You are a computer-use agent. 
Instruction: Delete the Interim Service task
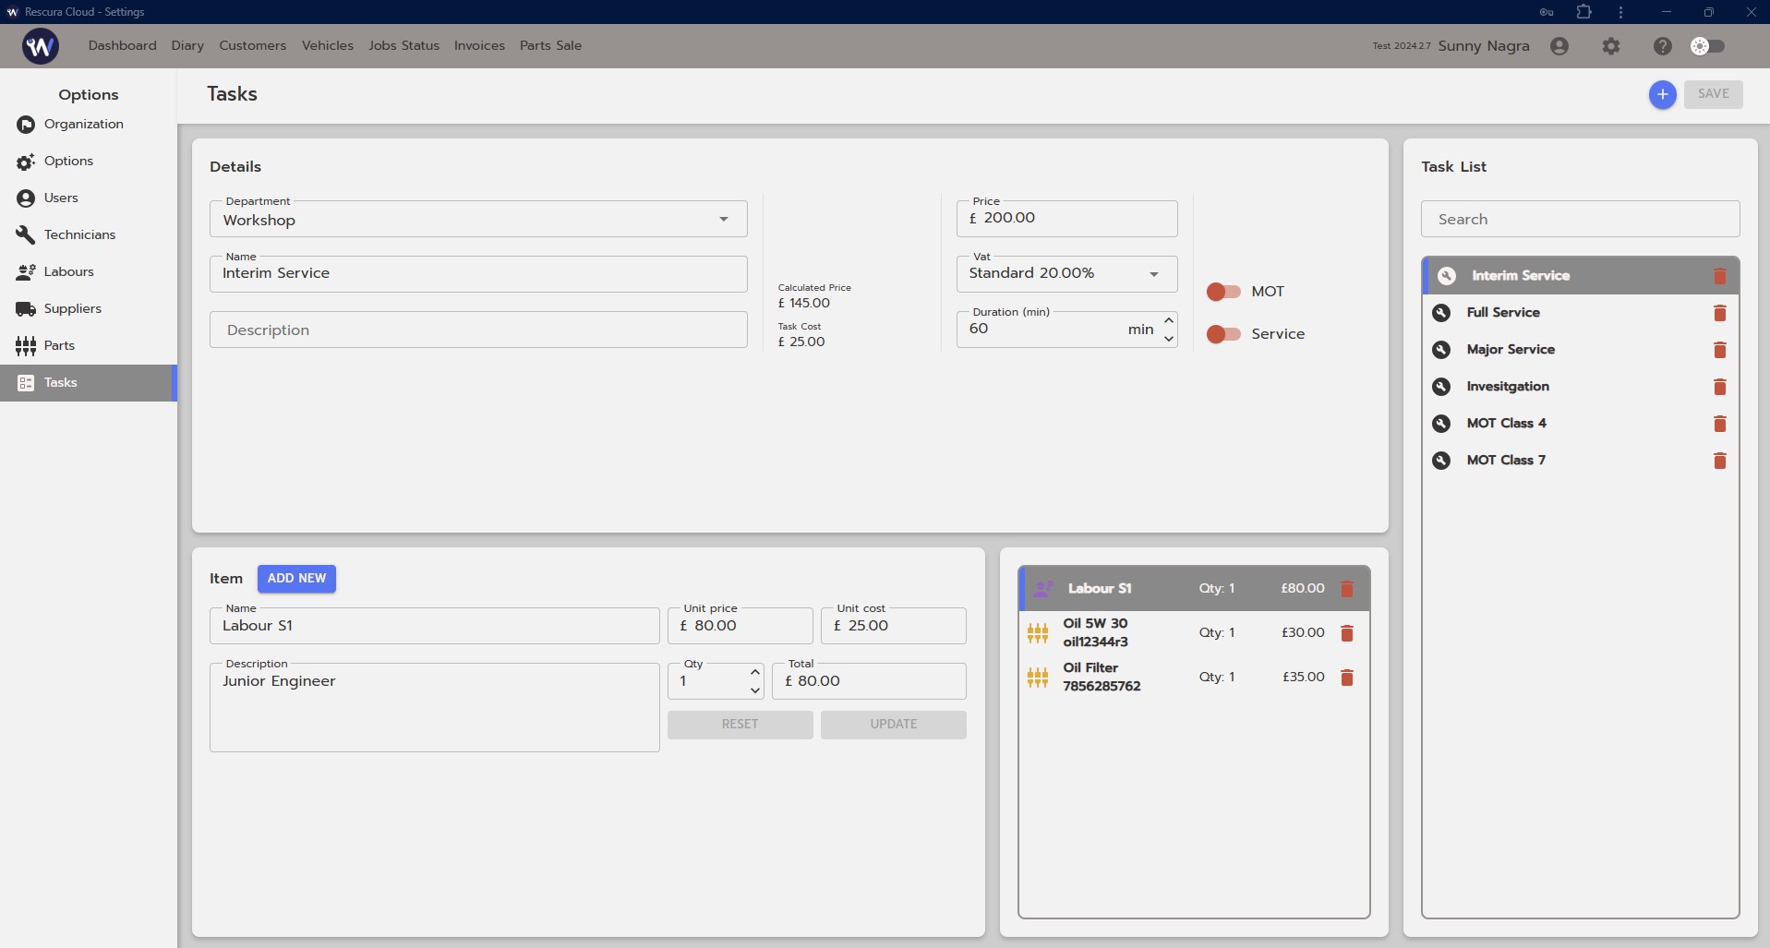pyautogui.click(x=1720, y=276)
